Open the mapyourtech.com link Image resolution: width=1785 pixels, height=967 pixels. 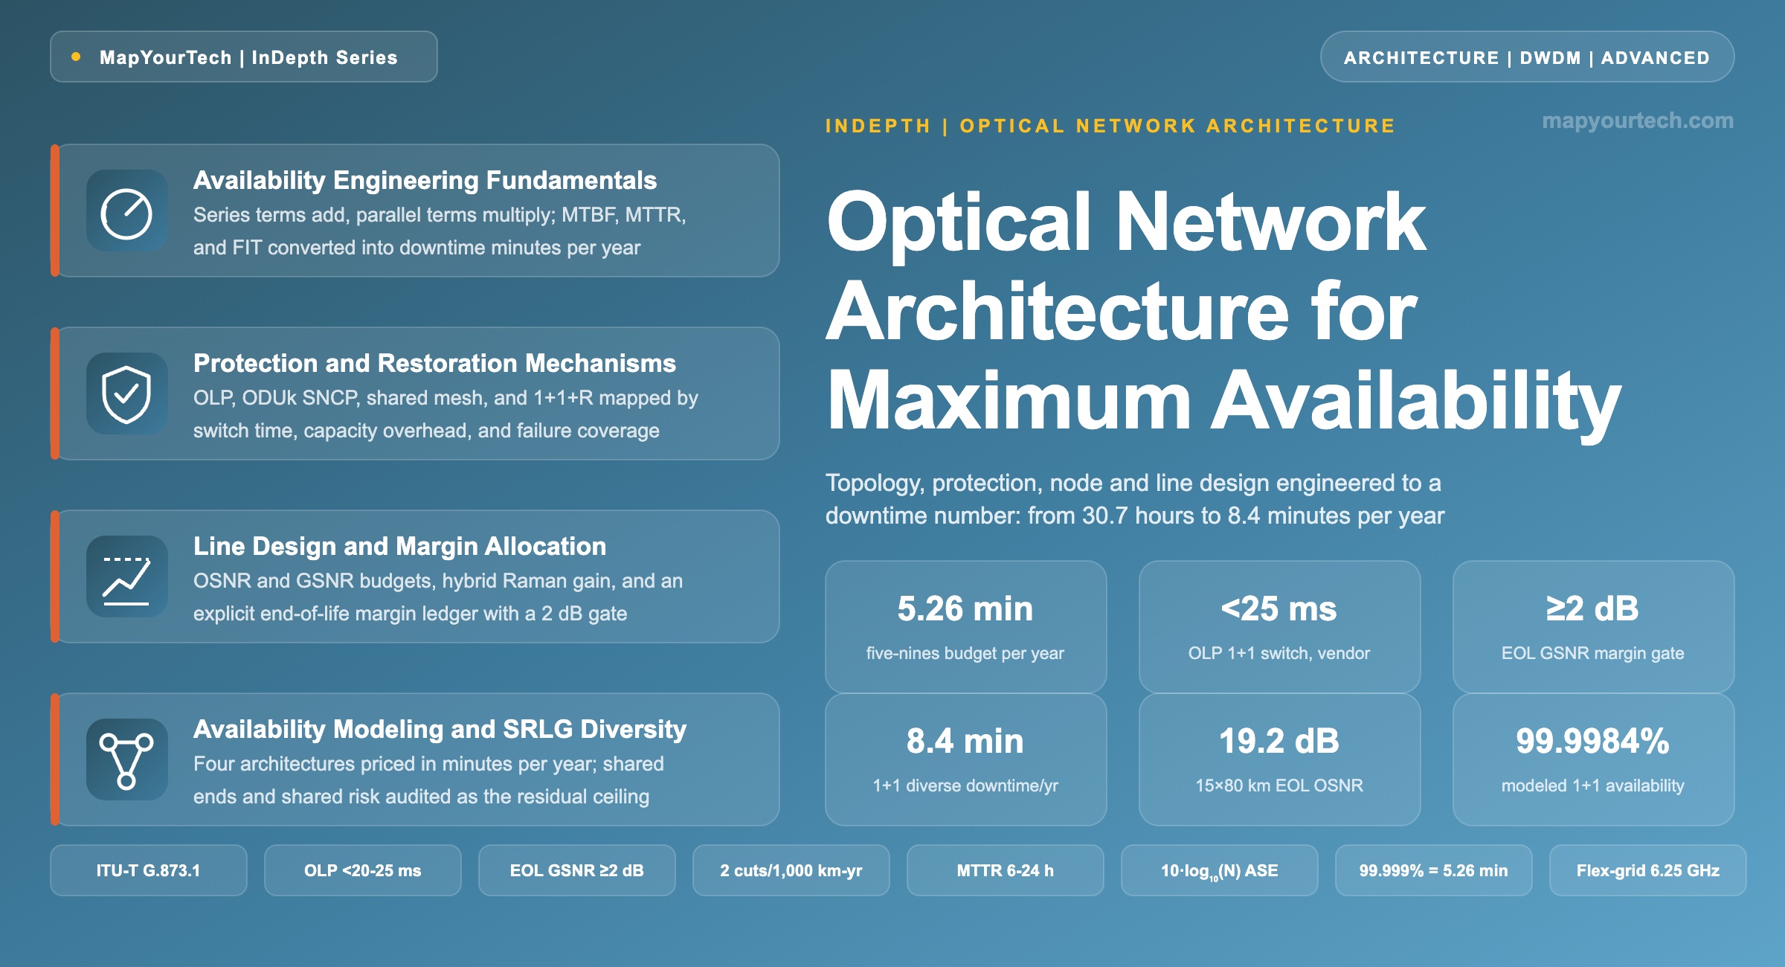(1638, 121)
